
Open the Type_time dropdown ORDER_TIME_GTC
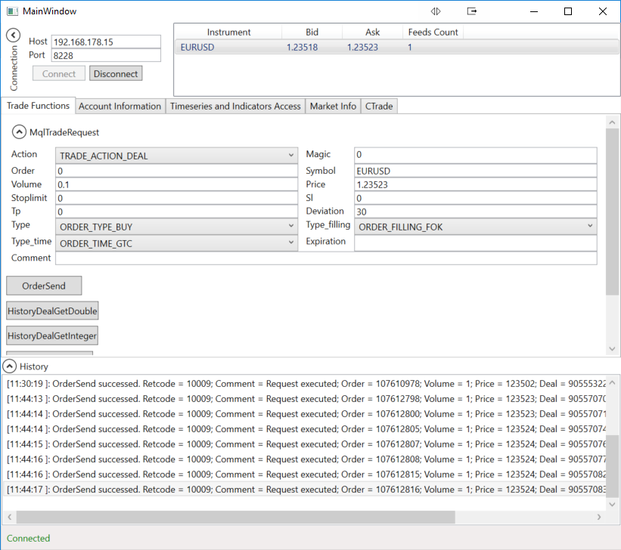[177, 243]
